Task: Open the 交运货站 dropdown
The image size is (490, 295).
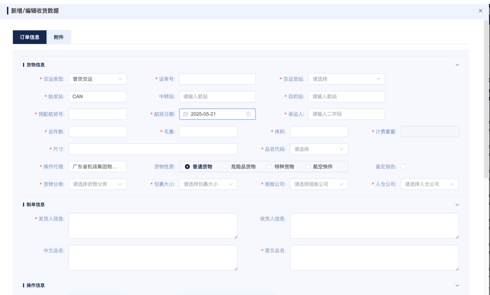Action: click(x=346, y=79)
